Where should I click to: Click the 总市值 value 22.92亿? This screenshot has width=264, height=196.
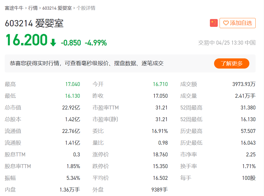click(x=71, y=108)
